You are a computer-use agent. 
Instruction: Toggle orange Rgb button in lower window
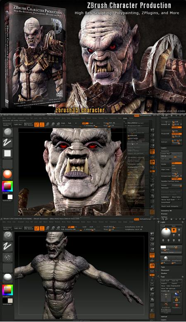tap(71, 227)
